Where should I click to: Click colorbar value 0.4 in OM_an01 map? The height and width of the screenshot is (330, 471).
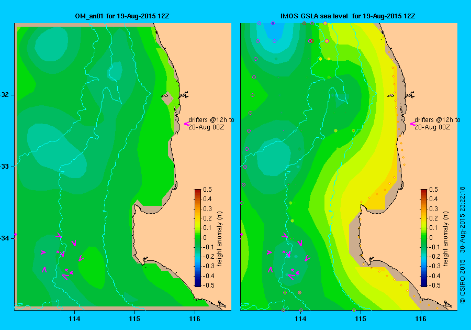(208, 199)
